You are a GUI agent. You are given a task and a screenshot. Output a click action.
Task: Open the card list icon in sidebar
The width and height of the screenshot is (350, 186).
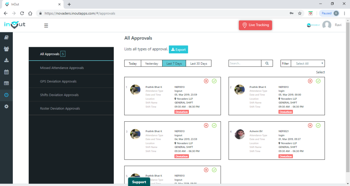coord(7,84)
